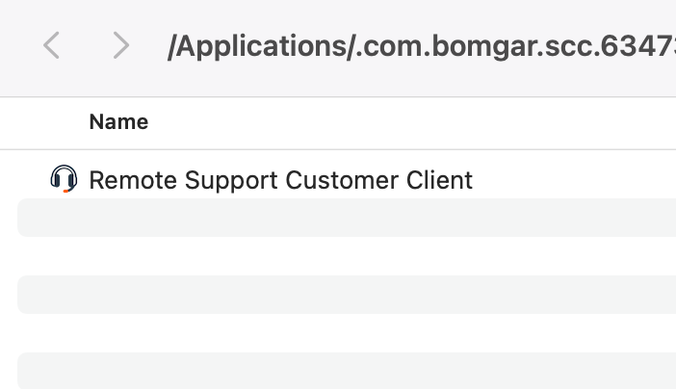Image resolution: width=676 pixels, height=389 pixels.
Task: Click the word Remote in the file name
Action: [x=133, y=180]
